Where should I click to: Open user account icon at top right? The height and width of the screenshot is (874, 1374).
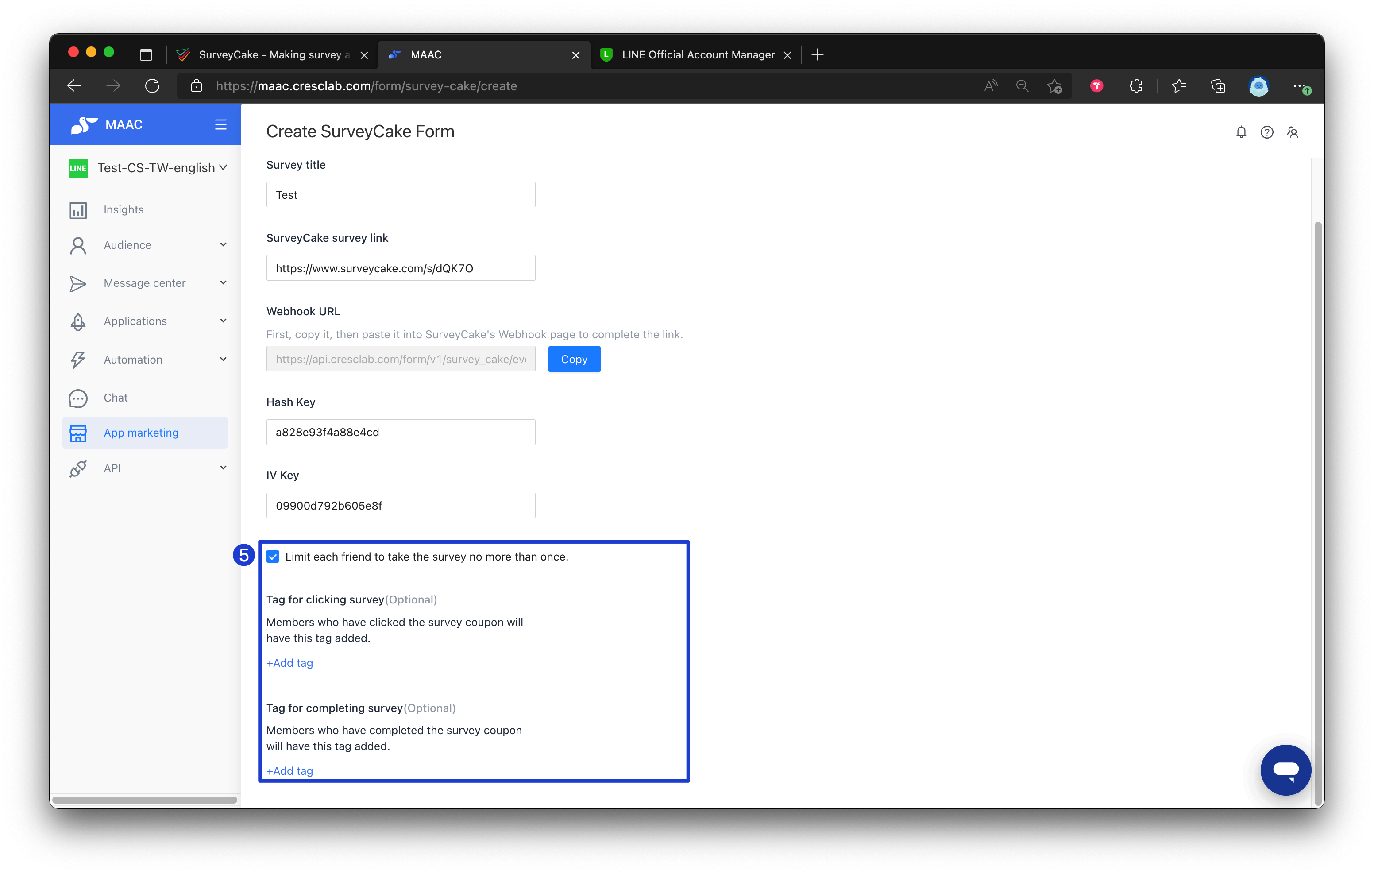click(1293, 132)
